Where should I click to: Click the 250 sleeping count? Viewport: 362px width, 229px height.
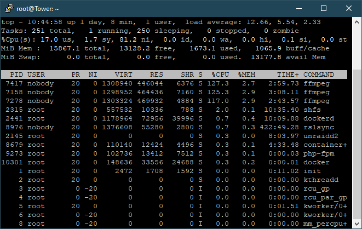coord(143,31)
